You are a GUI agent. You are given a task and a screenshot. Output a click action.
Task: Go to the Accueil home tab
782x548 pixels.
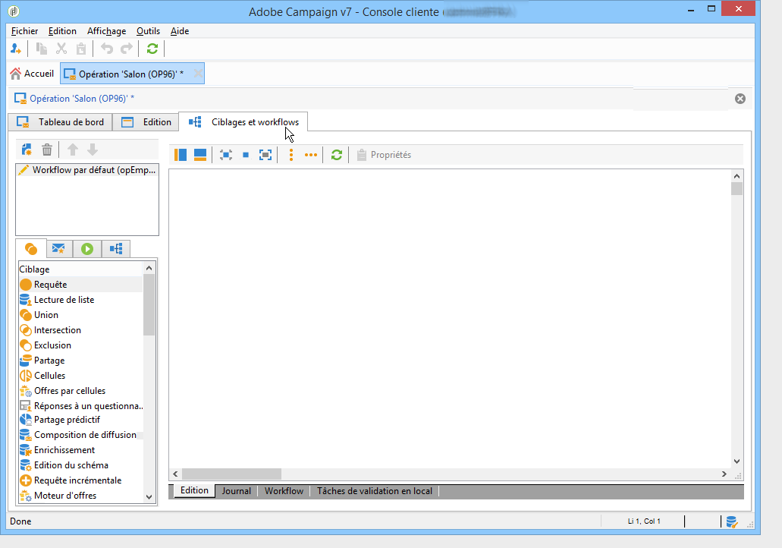point(32,74)
